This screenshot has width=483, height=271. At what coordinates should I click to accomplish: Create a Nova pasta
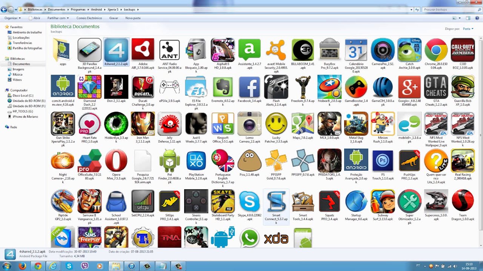tap(133, 18)
